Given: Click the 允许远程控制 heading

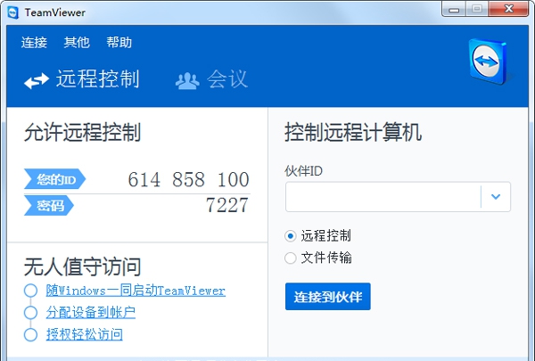Looking at the screenshot, I should click(82, 132).
